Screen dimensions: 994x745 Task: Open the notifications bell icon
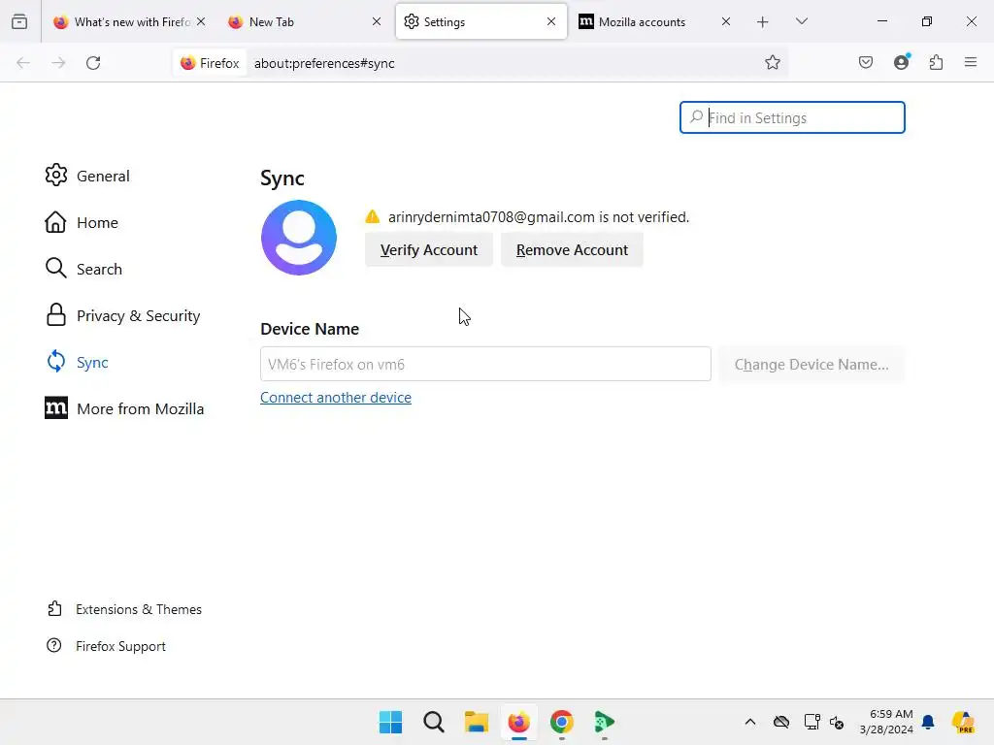[928, 722]
